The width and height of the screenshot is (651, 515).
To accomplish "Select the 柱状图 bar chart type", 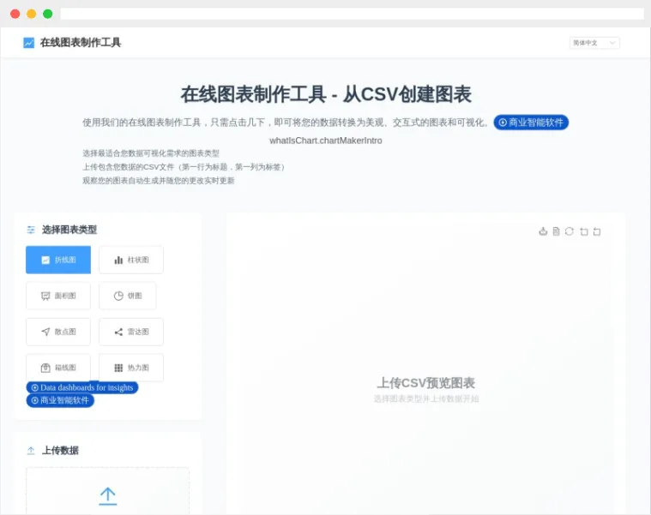I will click(x=131, y=260).
